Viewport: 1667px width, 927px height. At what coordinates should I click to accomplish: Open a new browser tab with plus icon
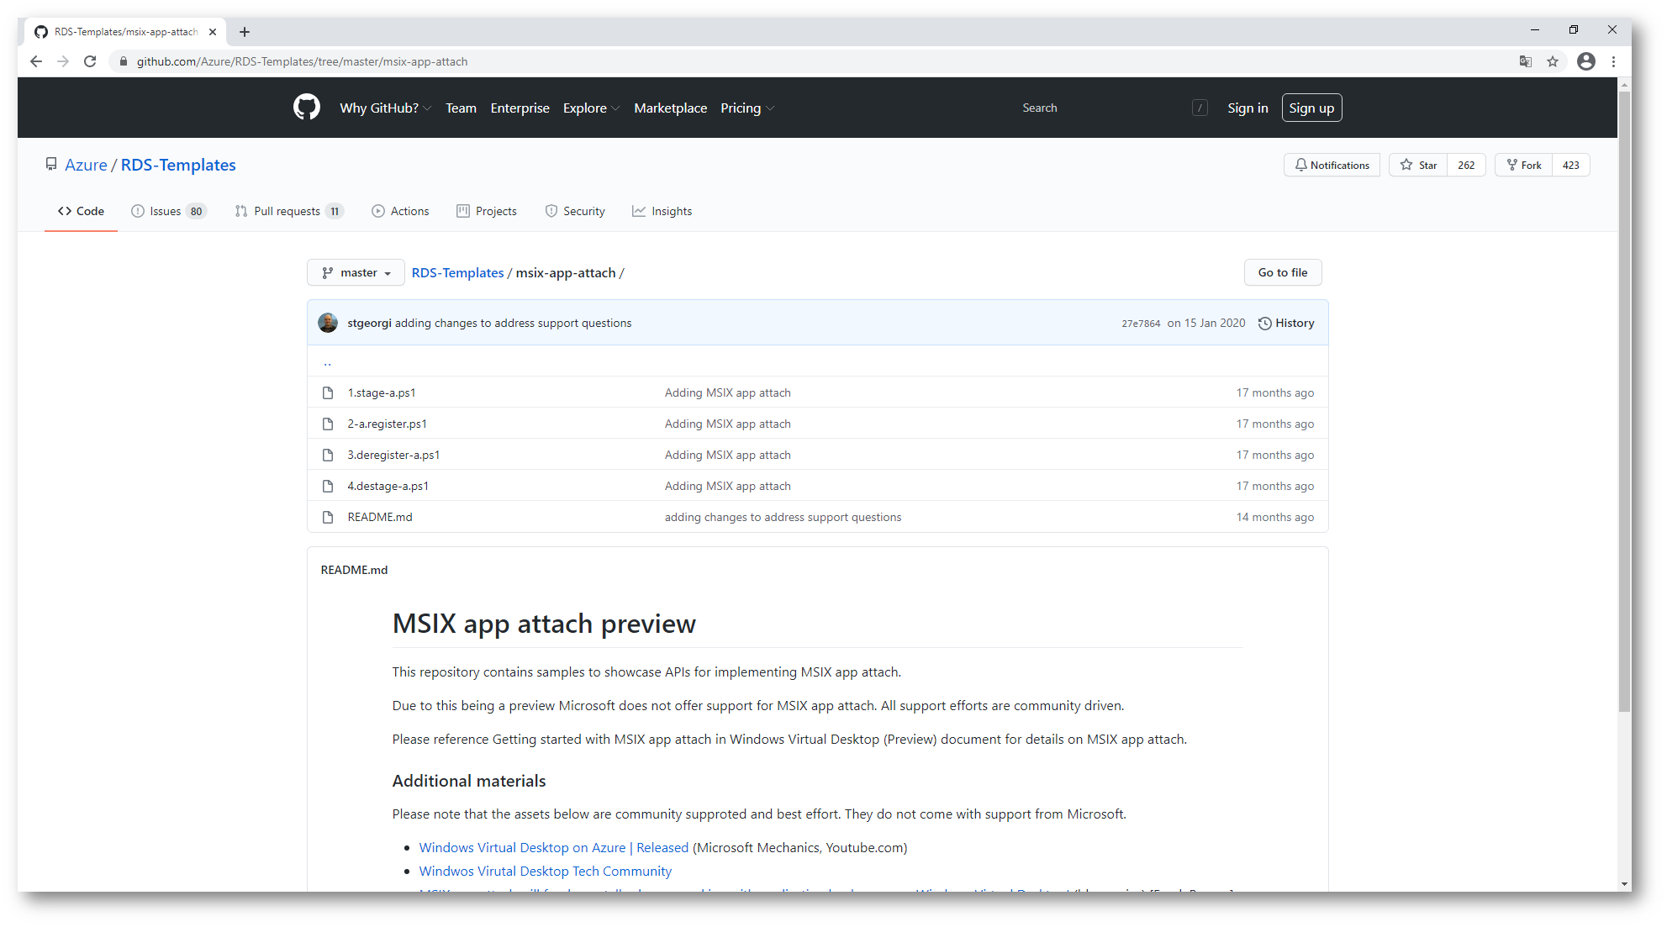(245, 32)
